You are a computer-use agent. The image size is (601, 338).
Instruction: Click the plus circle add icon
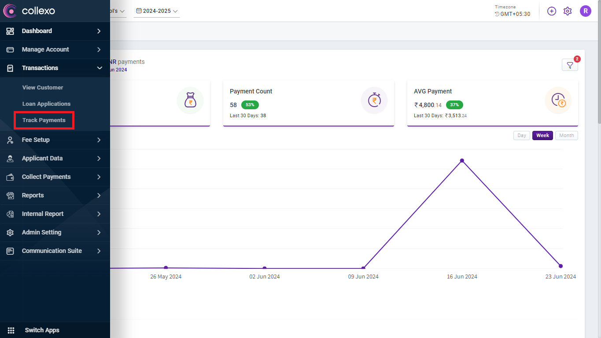point(552,11)
